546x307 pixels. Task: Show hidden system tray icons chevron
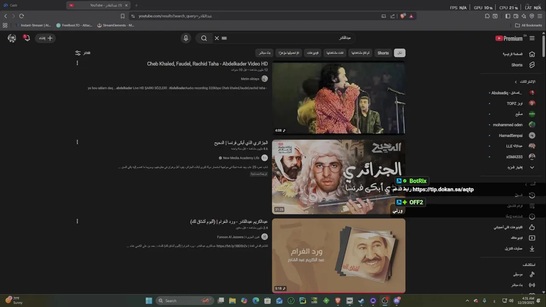tap(467, 301)
